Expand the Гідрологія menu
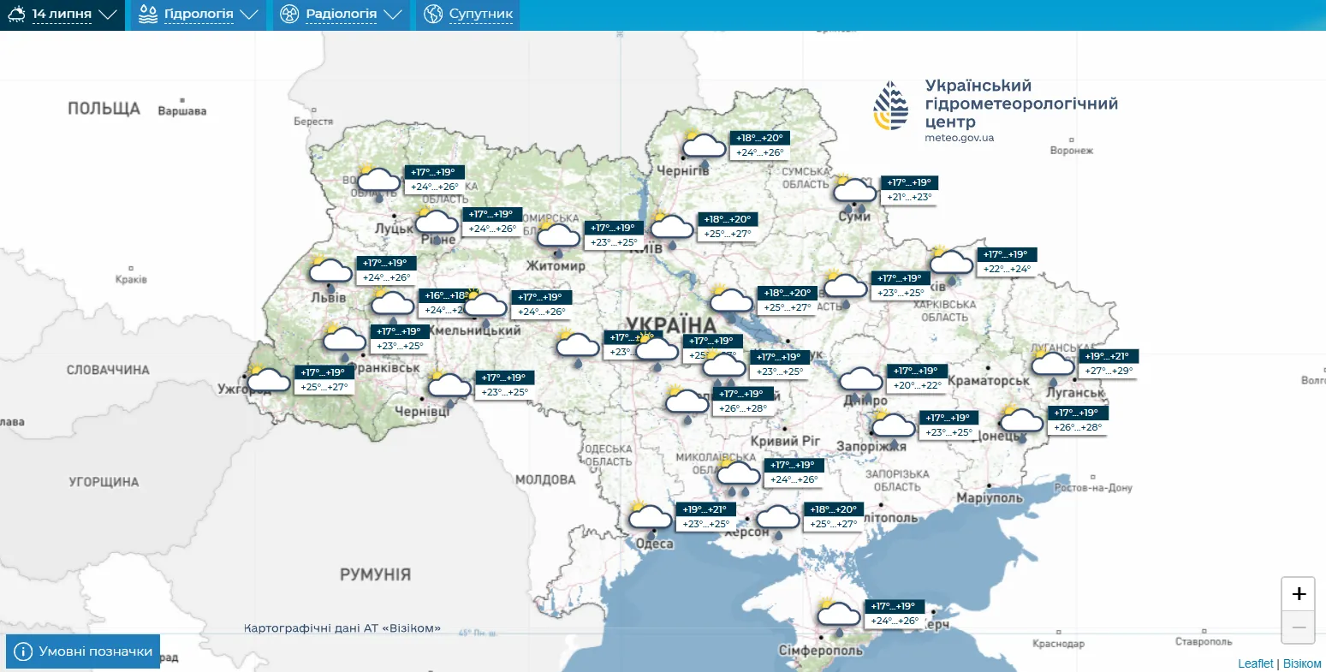This screenshot has height=672, width=1326. click(x=198, y=15)
